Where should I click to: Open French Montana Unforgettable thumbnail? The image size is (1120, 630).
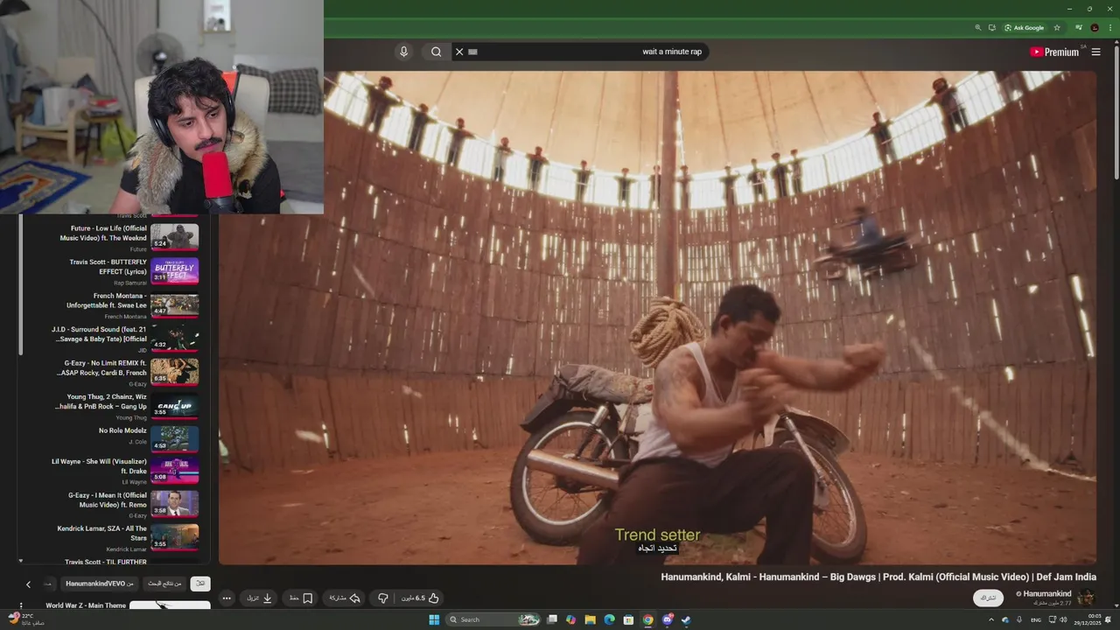(x=174, y=304)
